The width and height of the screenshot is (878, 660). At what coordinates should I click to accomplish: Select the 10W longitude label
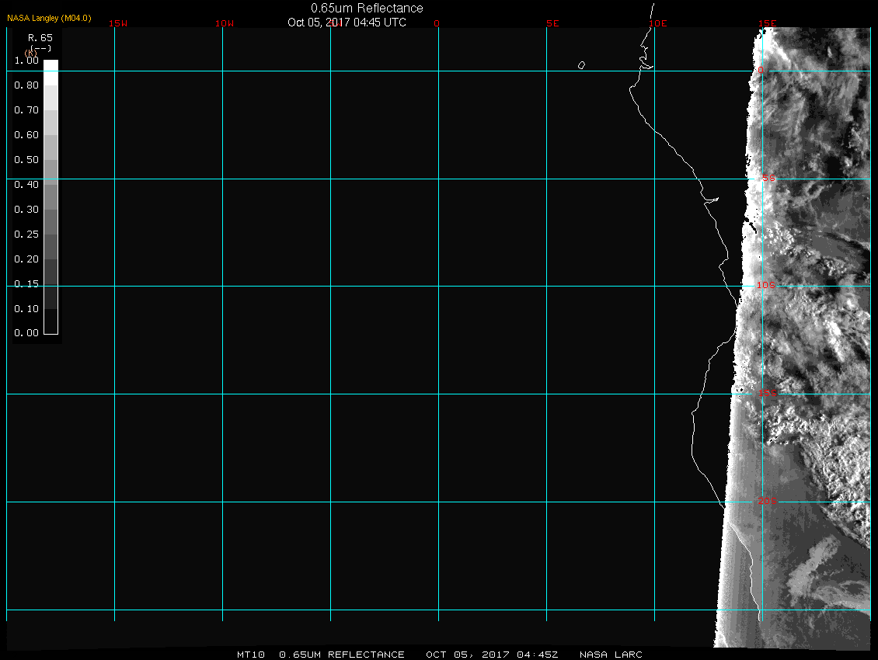click(225, 23)
